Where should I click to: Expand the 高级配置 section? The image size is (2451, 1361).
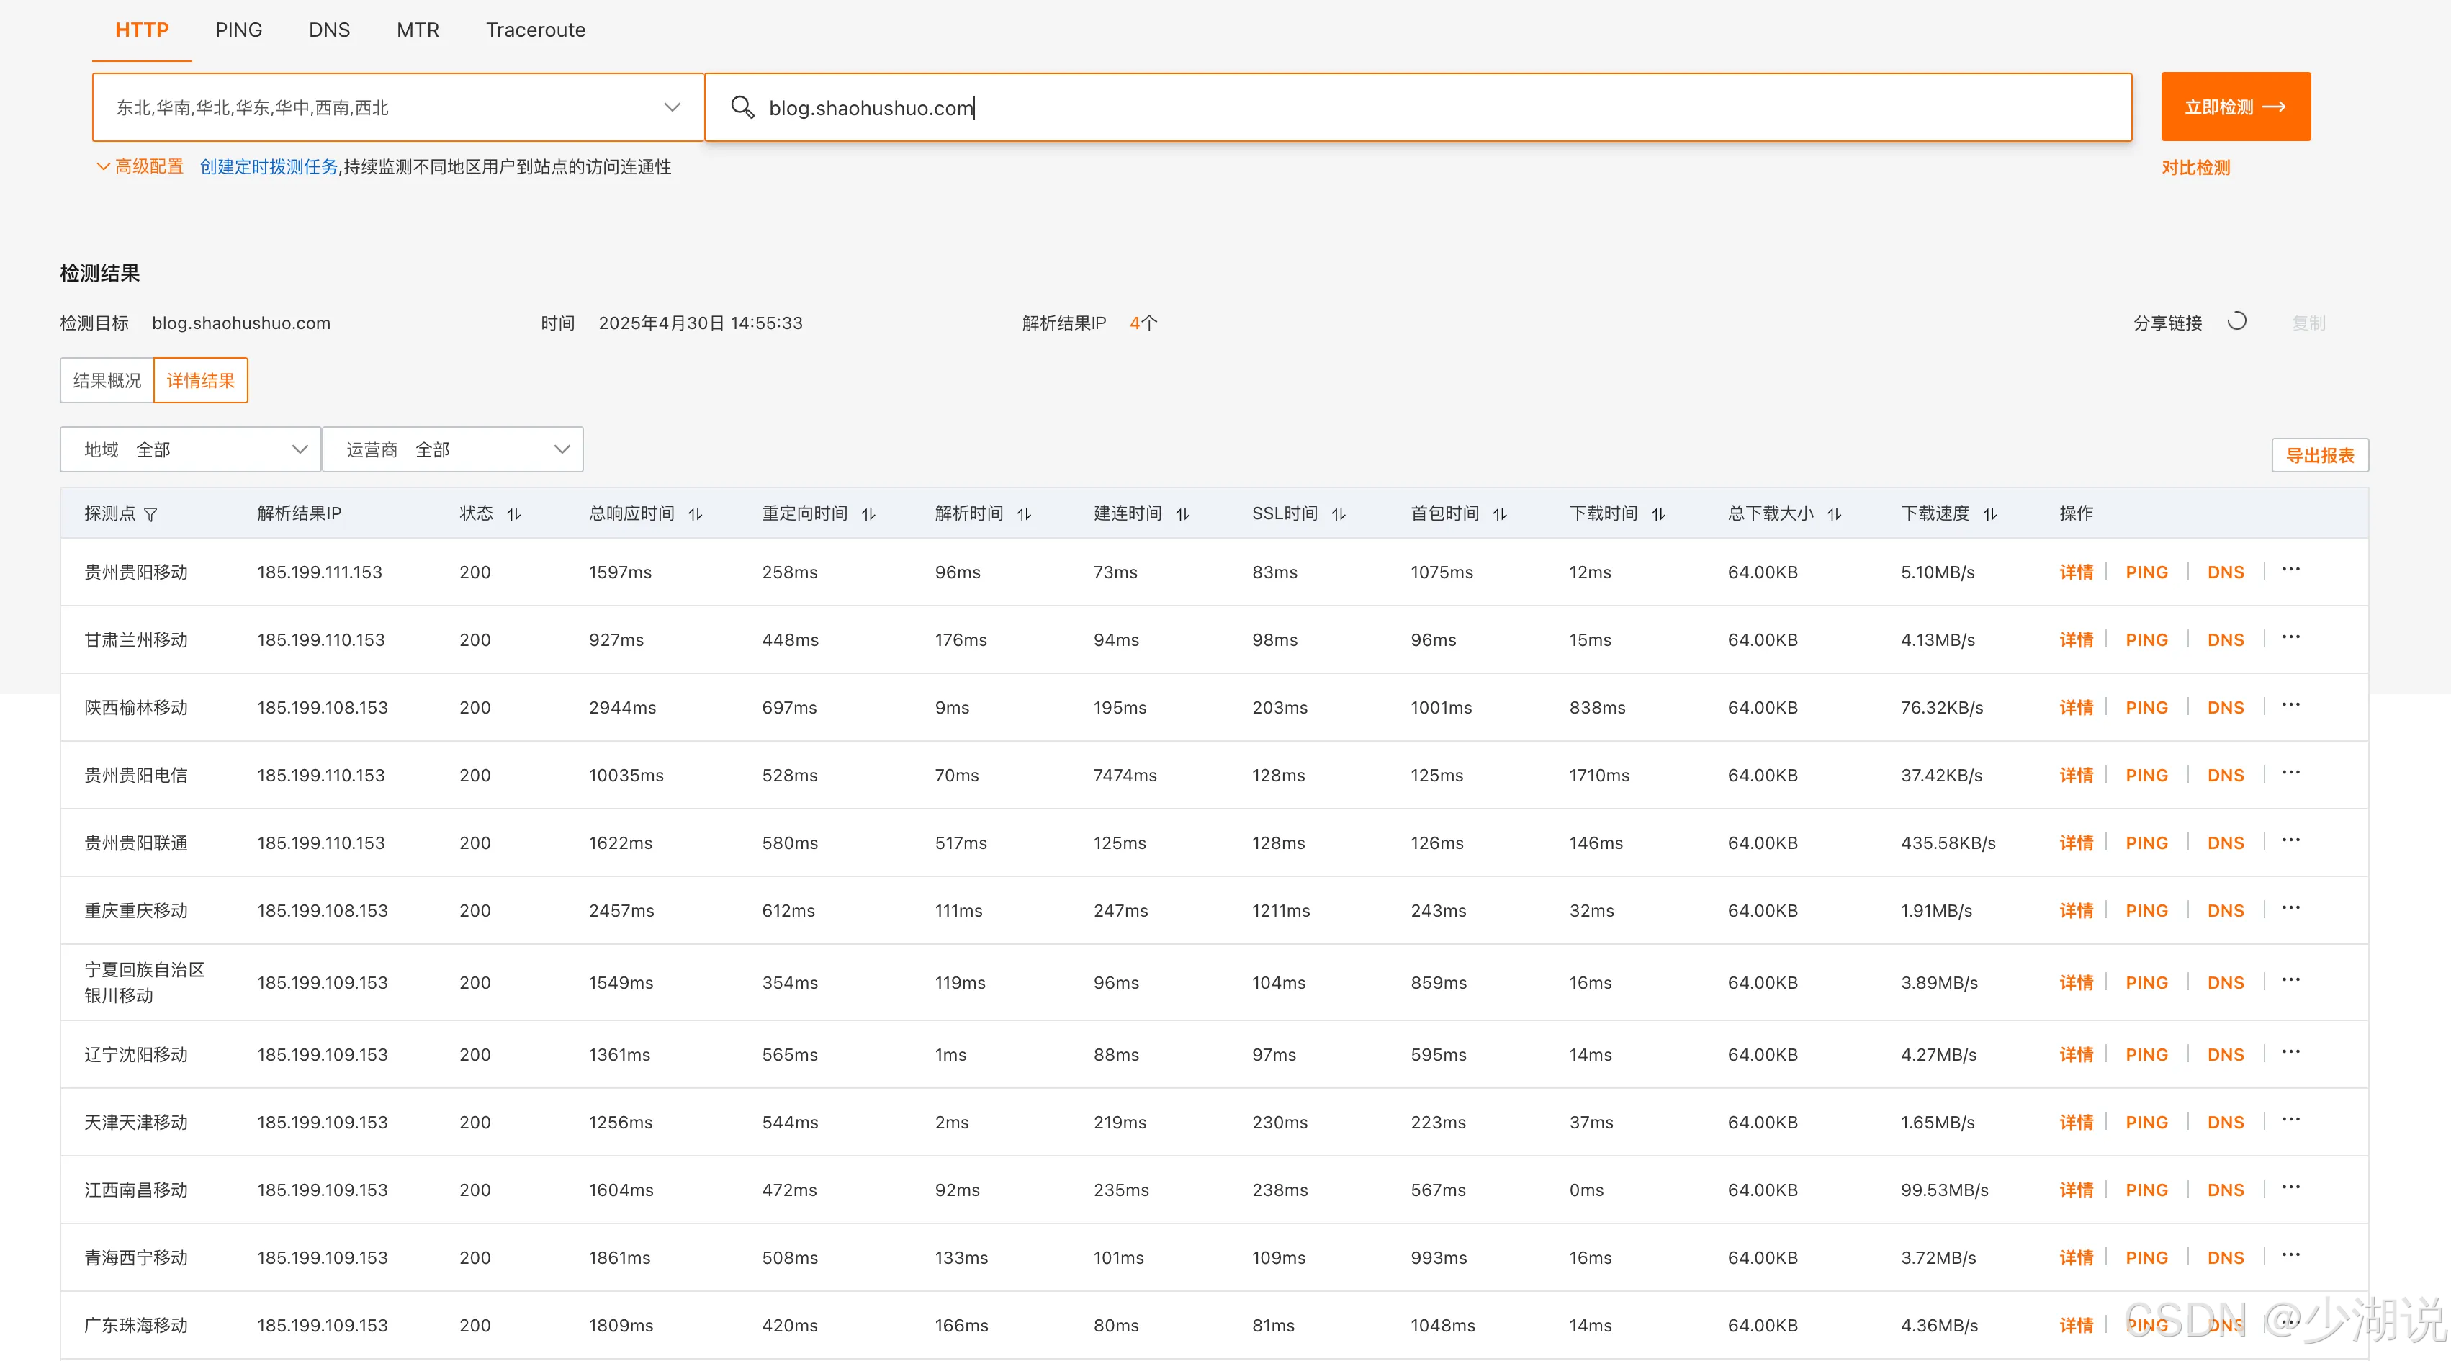140,166
